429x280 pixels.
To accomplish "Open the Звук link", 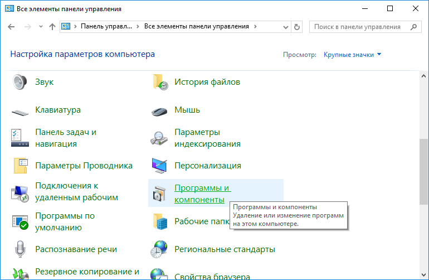I will click(x=45, y=82).
